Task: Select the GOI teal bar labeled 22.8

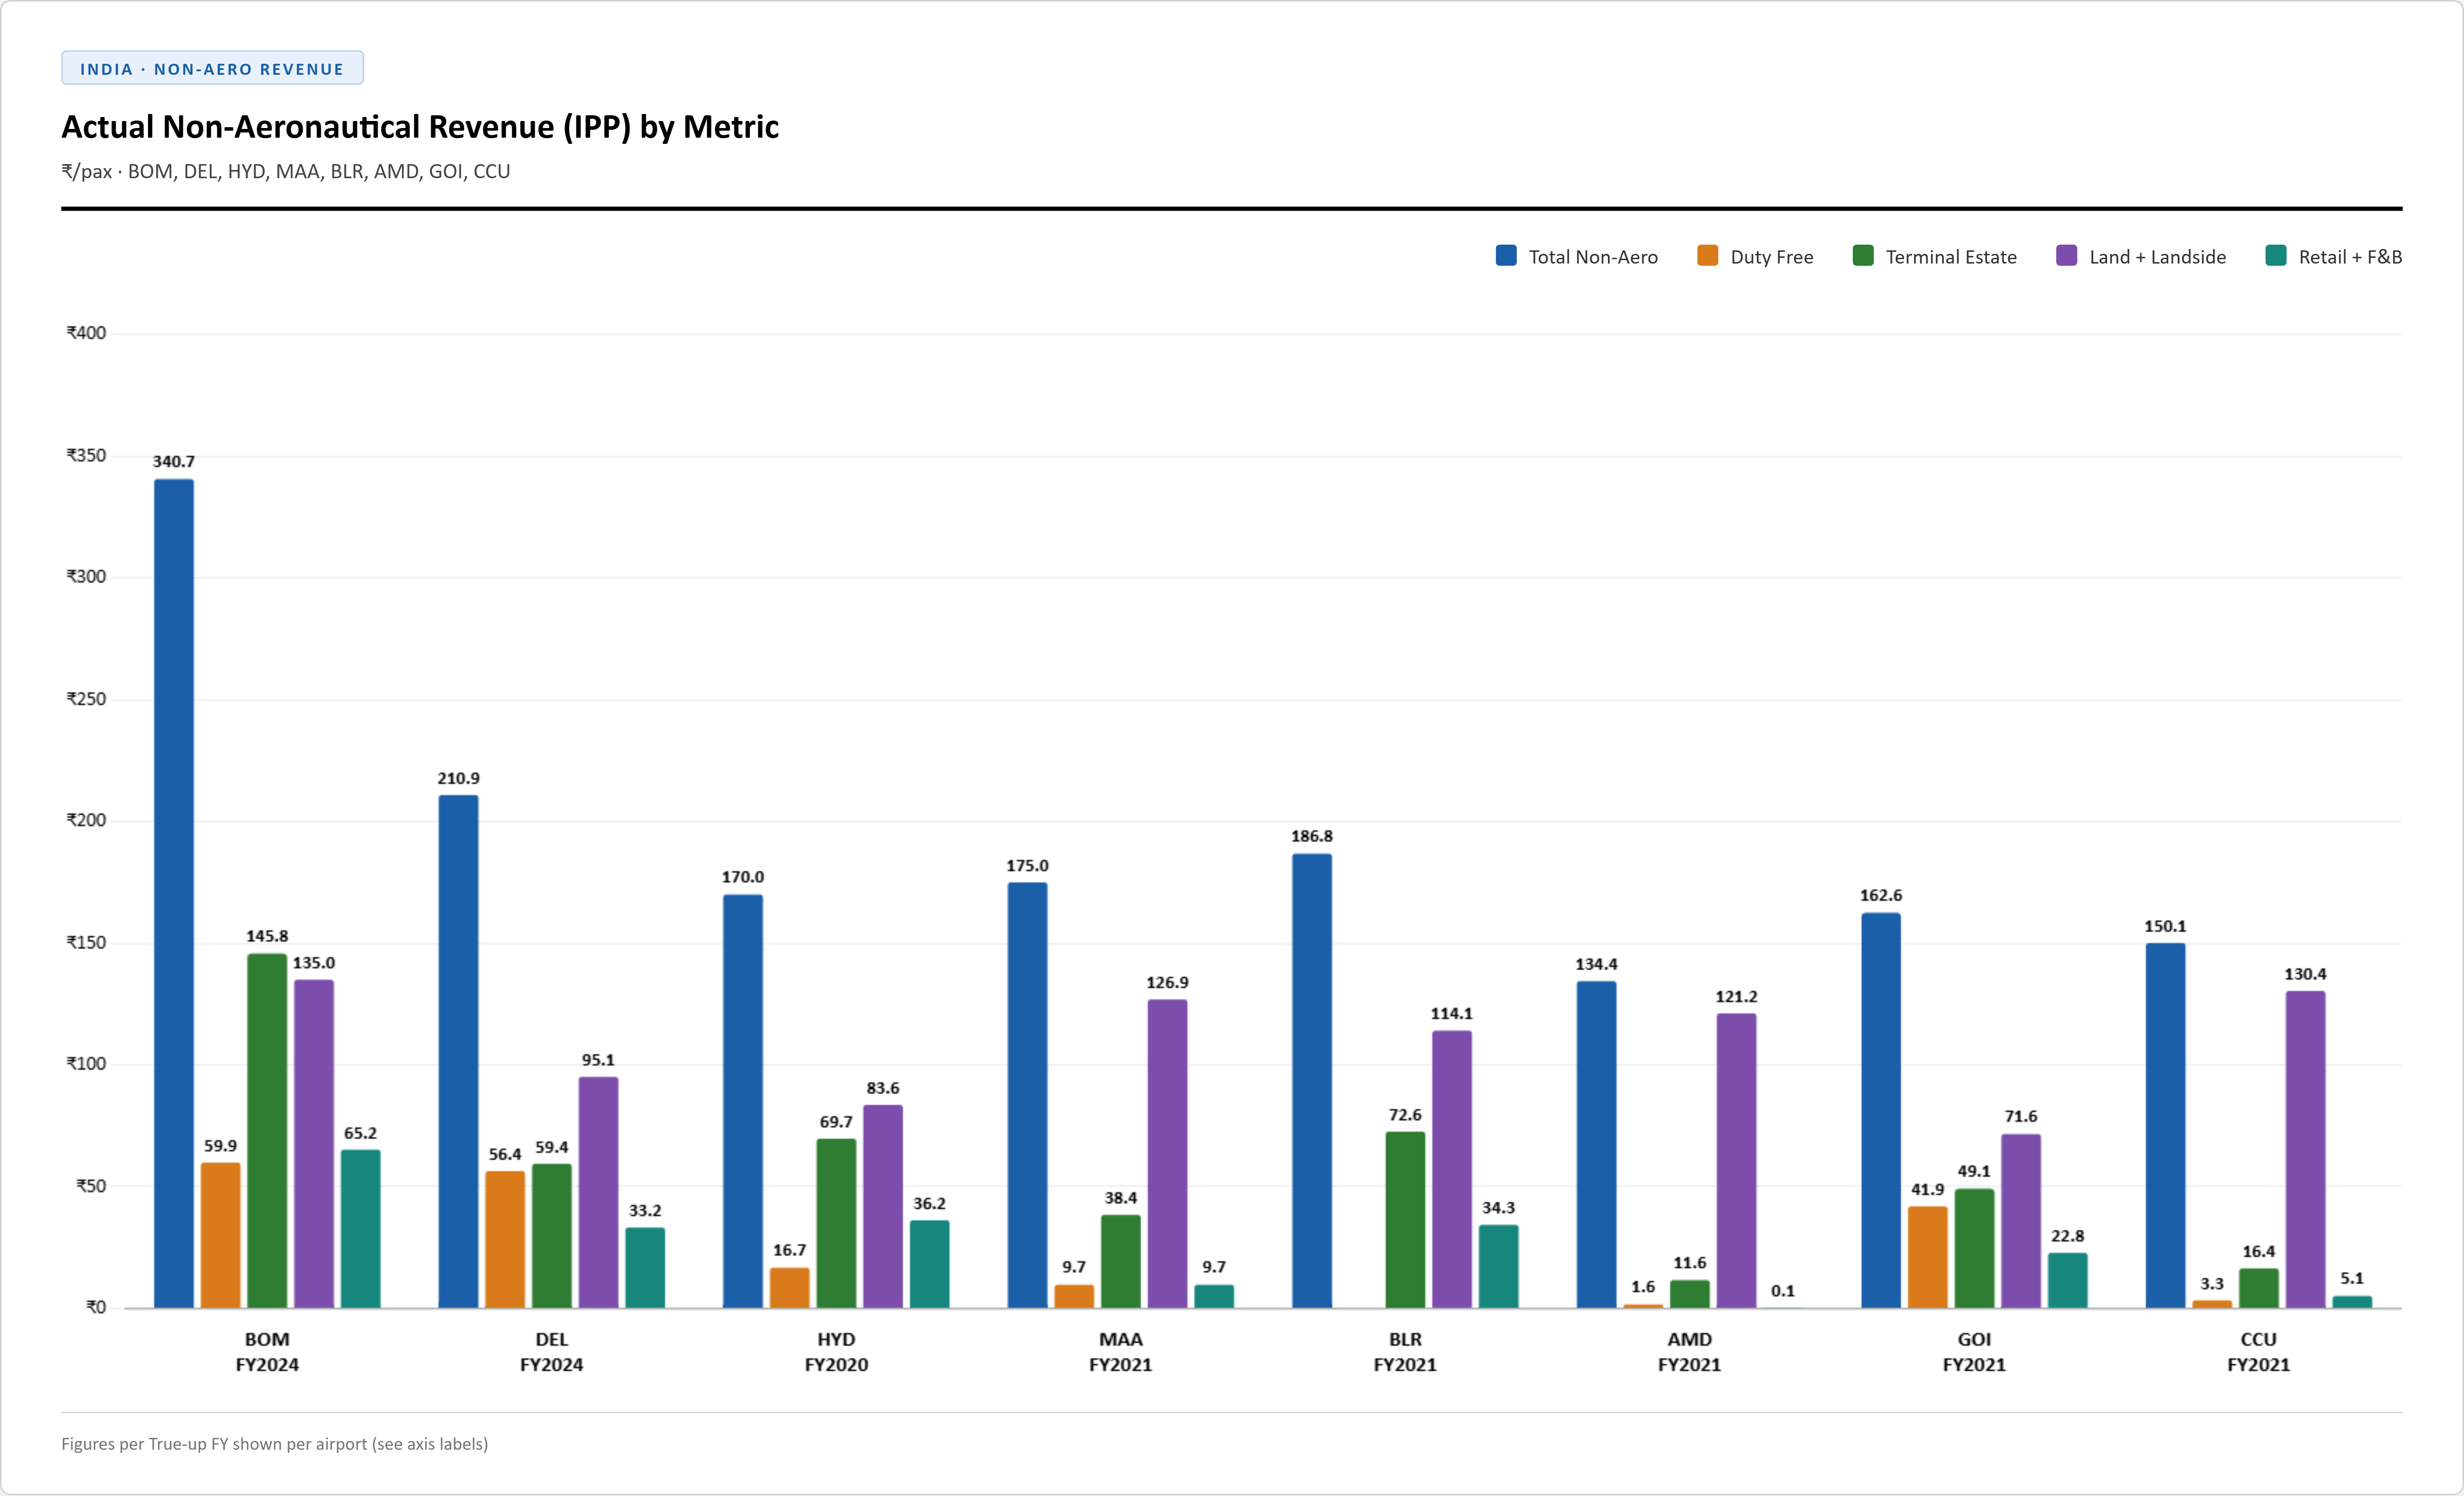Action: (x=2068, y=1280)
